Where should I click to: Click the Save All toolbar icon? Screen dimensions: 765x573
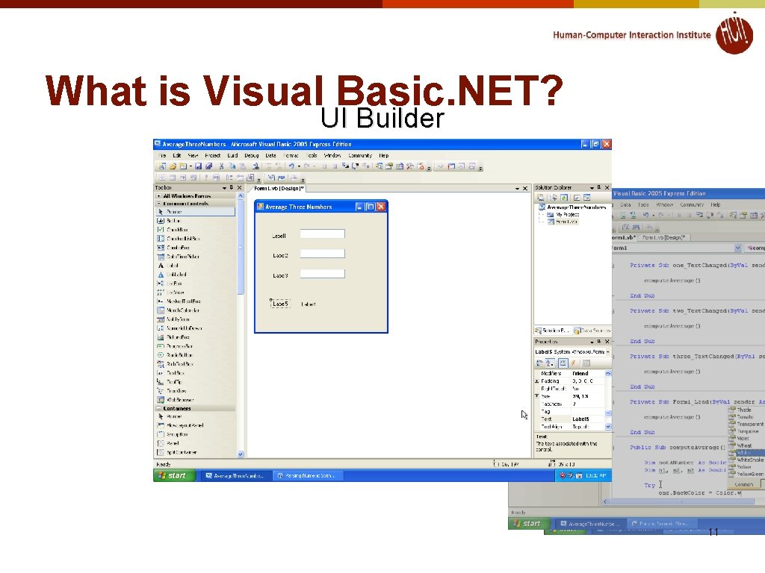click(x=209, y=166)
